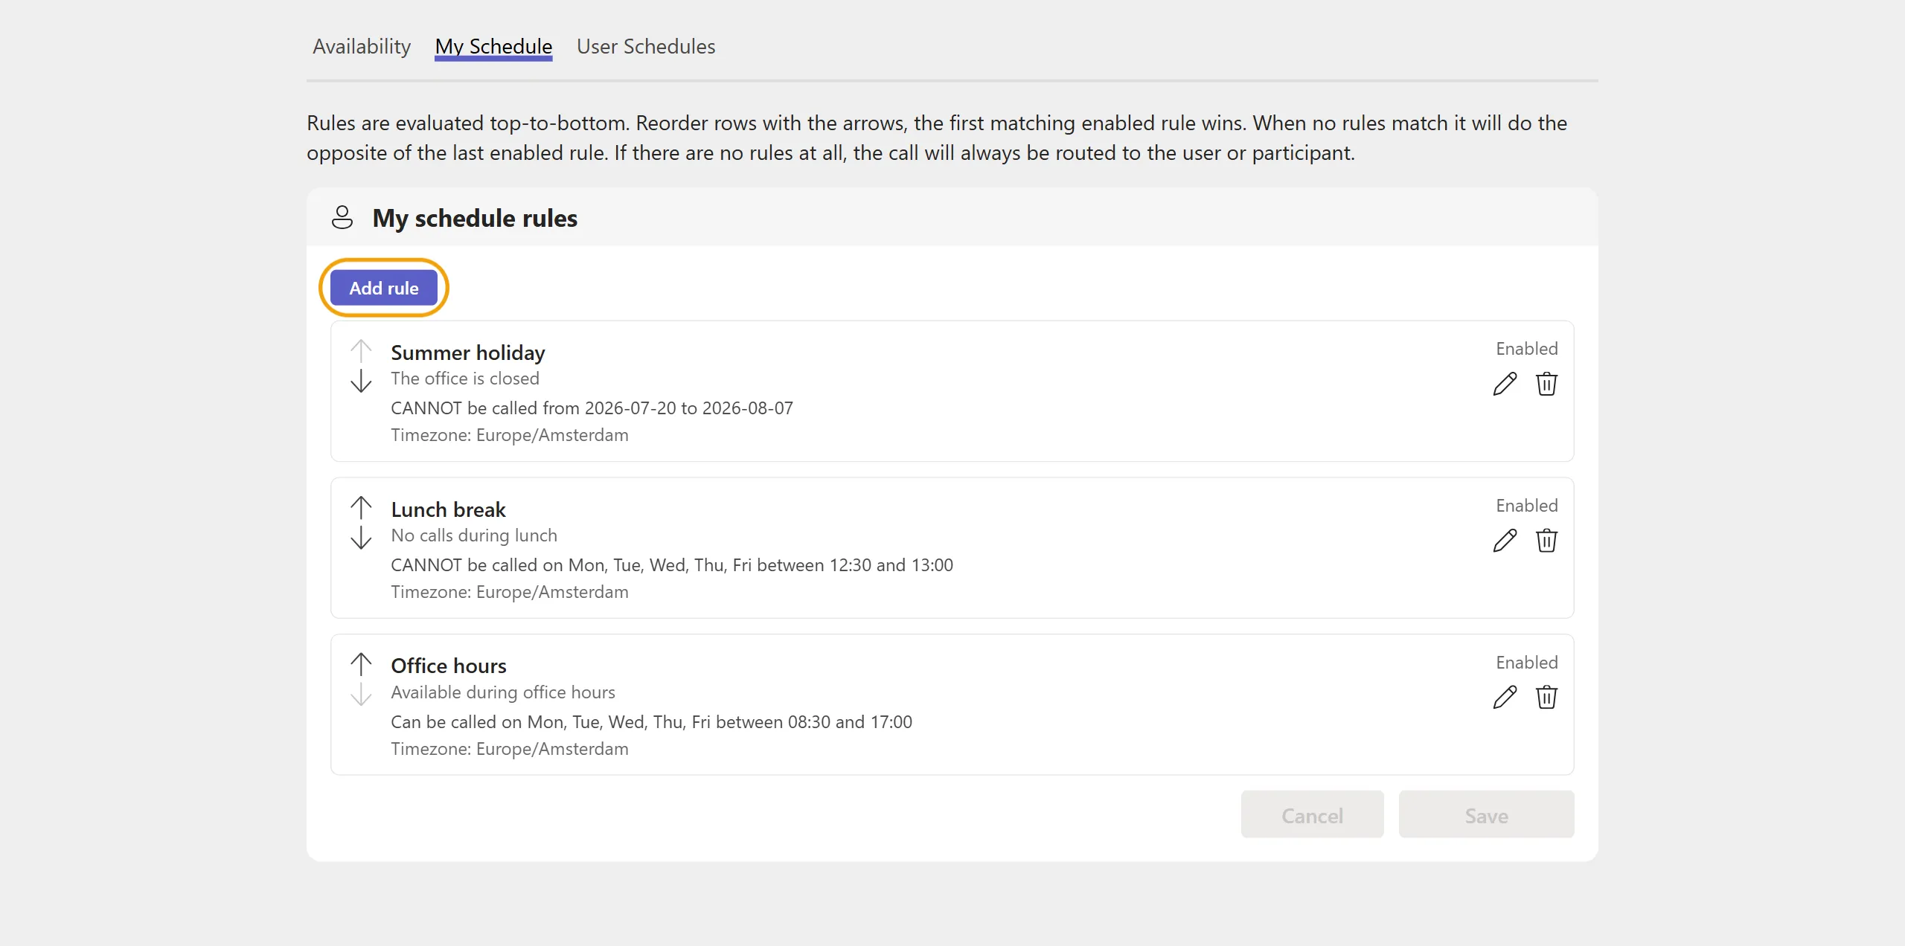This screenshot has width=1905, height=946.
Task: Edit the Lunch break rule
Action: coord(1505,541)
